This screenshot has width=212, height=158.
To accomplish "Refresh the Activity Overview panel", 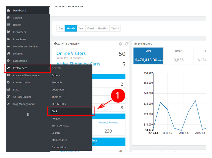I will 127,44.
